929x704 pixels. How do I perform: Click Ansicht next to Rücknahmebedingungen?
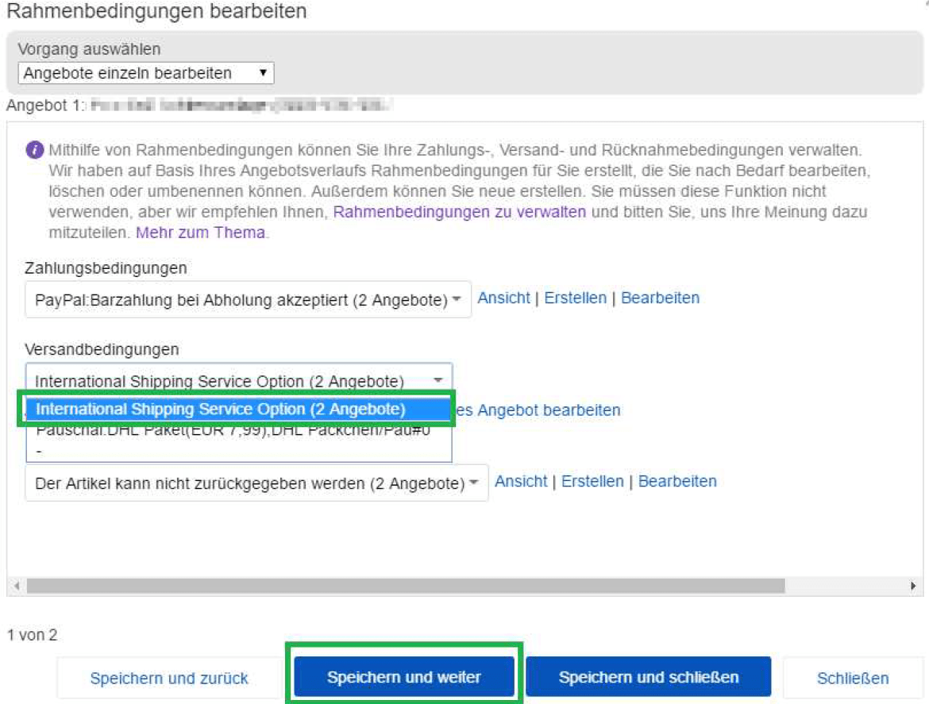coord(519,480)
